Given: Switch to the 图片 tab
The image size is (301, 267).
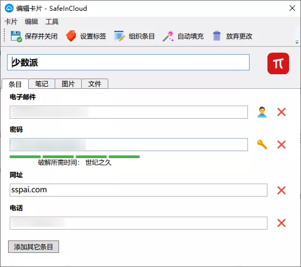Looking at the screenshot, I should click(x=68, y=84).
